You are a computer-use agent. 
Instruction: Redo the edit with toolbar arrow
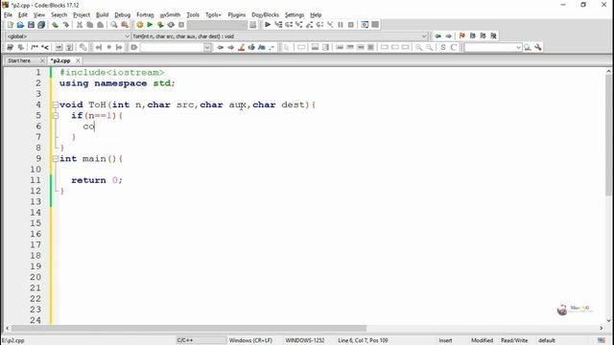pos(66,25)
